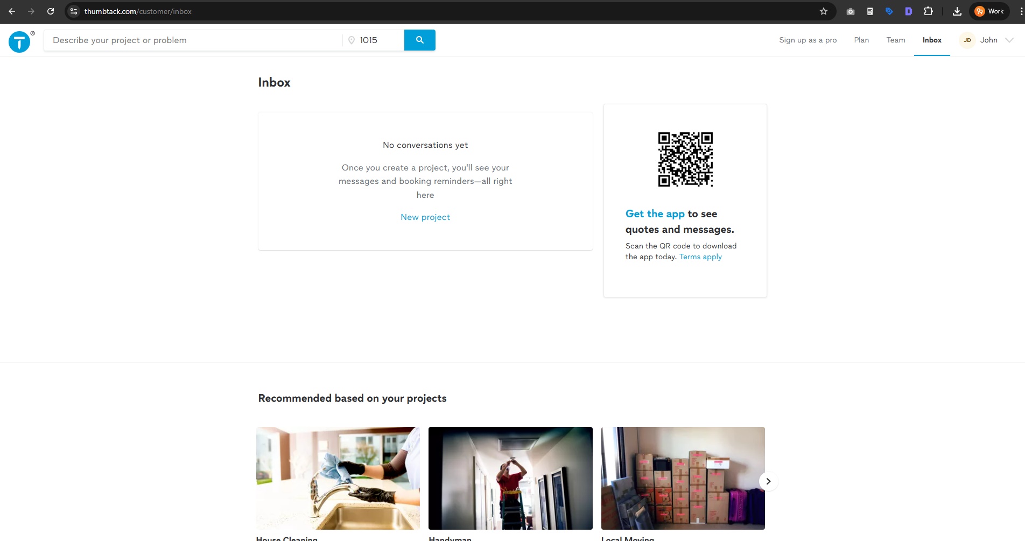This screenshot has height=541, width=1025.
Task: Click the camera extension icon
Action: point(851,11)
